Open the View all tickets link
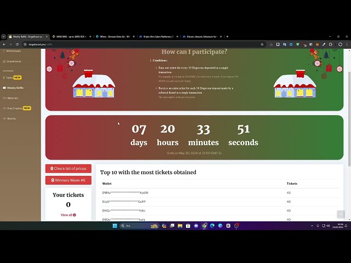 (68, 215)
